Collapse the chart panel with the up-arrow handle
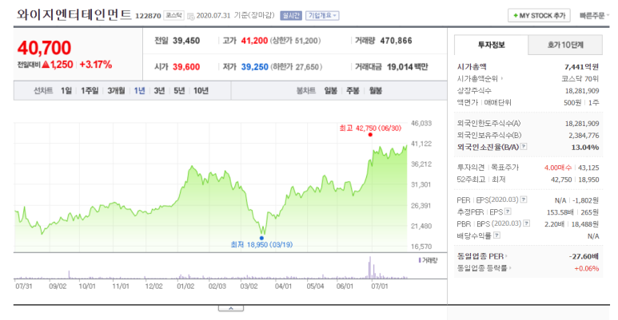This screenshot has width=618, height=320. click(x=231, y=308)
